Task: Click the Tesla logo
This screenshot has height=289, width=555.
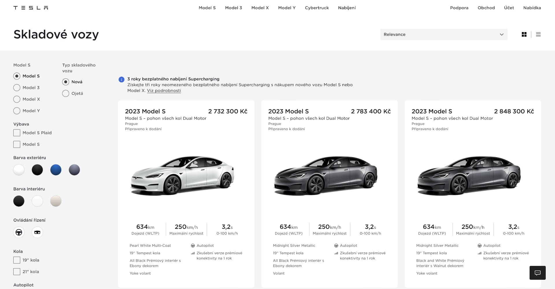Action: 31,8
